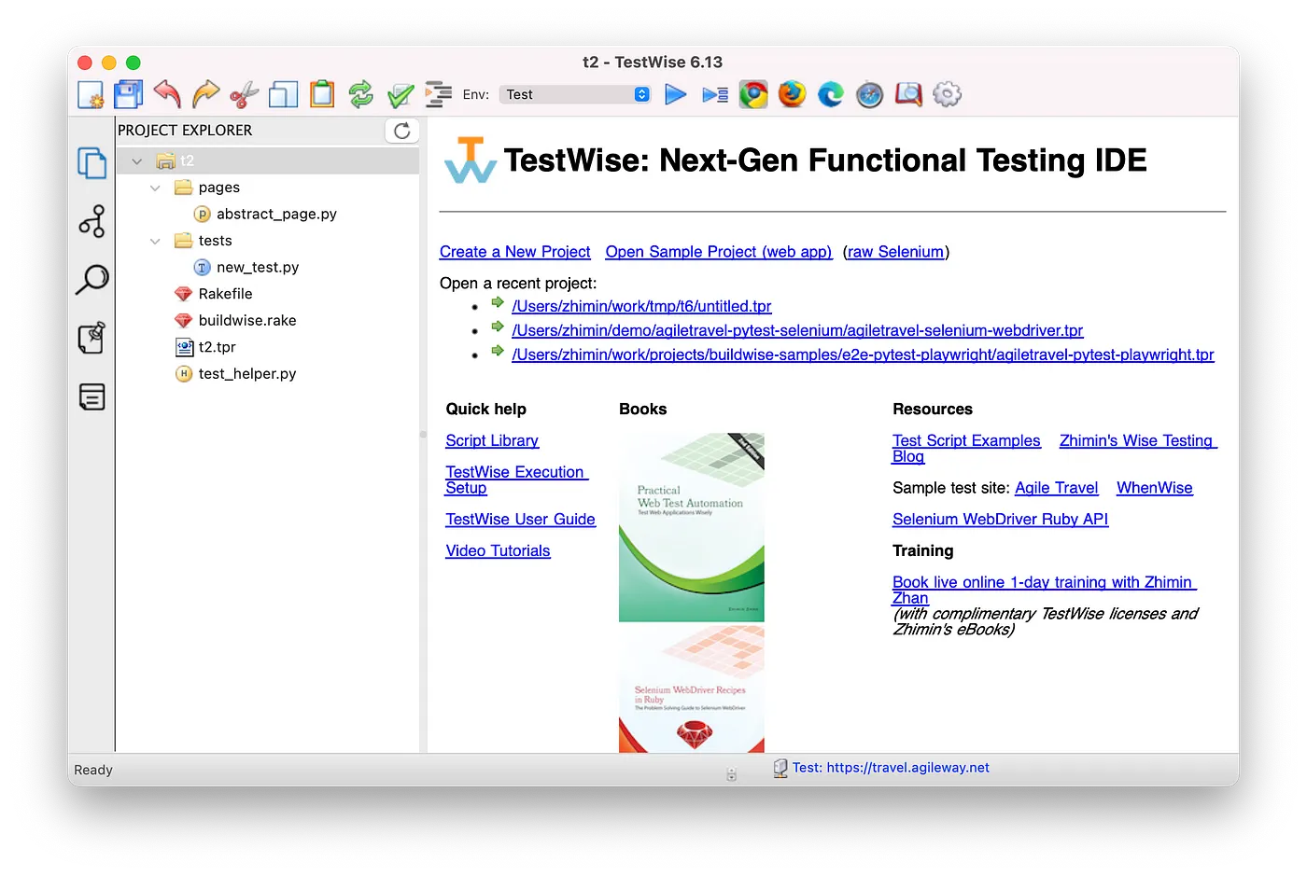1307x876 pixels.
Task: Select the Edge browser icon
Action: click(831, 94)
